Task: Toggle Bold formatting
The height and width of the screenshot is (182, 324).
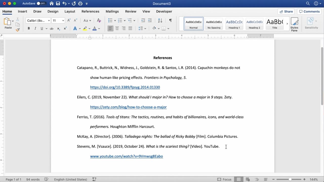Action: (x=29, y=29)
